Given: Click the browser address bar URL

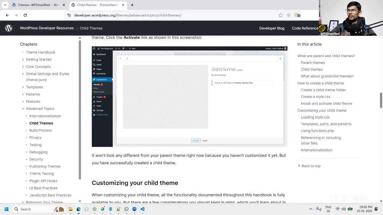Looking at the screenshot, I should (127, 15).
